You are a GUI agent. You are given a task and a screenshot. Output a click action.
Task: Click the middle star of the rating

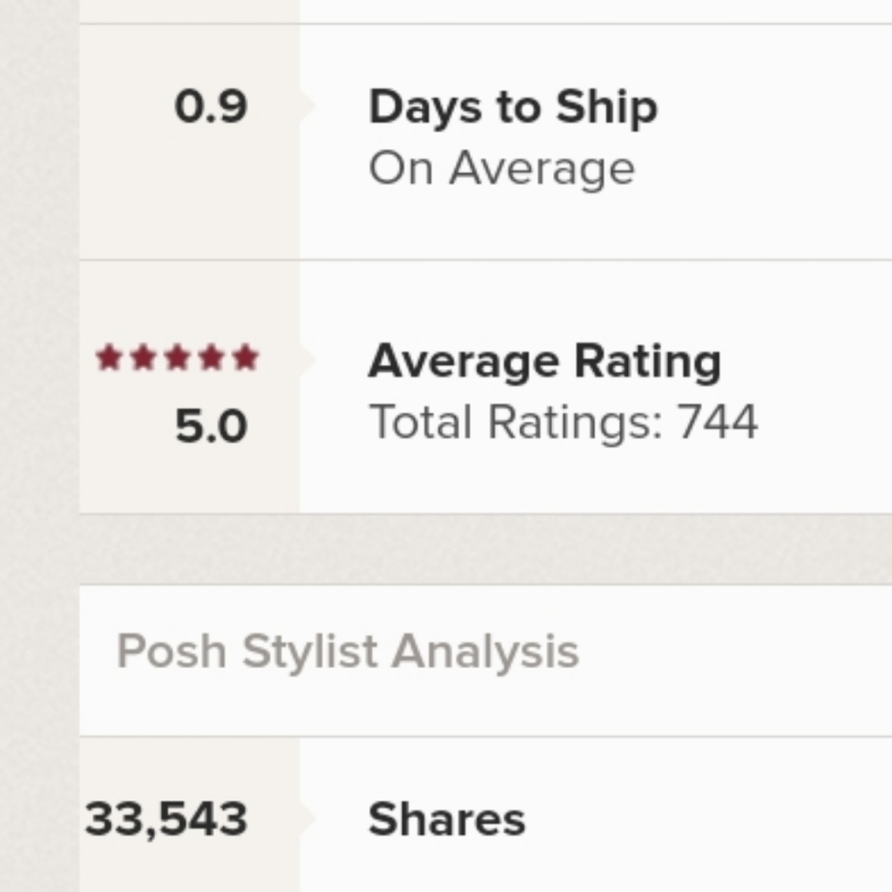[x=177, y=359]
